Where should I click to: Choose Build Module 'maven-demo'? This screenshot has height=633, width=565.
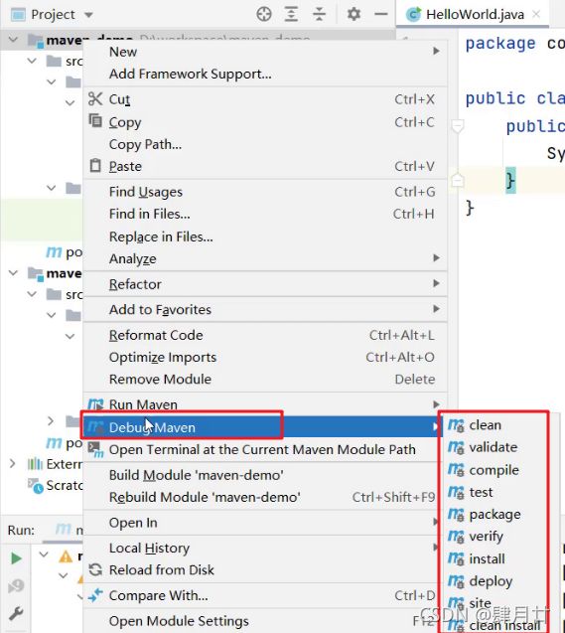[x=261, y=475]
